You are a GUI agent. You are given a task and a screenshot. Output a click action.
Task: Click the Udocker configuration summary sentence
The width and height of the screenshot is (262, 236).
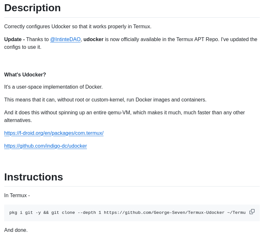click(78, 26)
